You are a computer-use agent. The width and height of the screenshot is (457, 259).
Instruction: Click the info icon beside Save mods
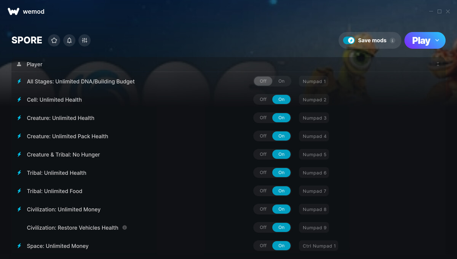(x=392, y=40)
